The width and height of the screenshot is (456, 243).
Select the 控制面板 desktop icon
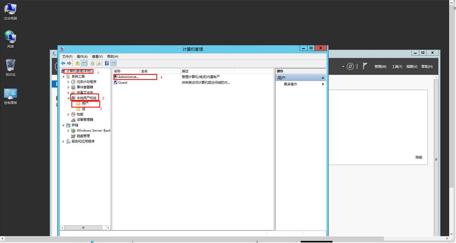pyautogui.click(x=11, y=96)
